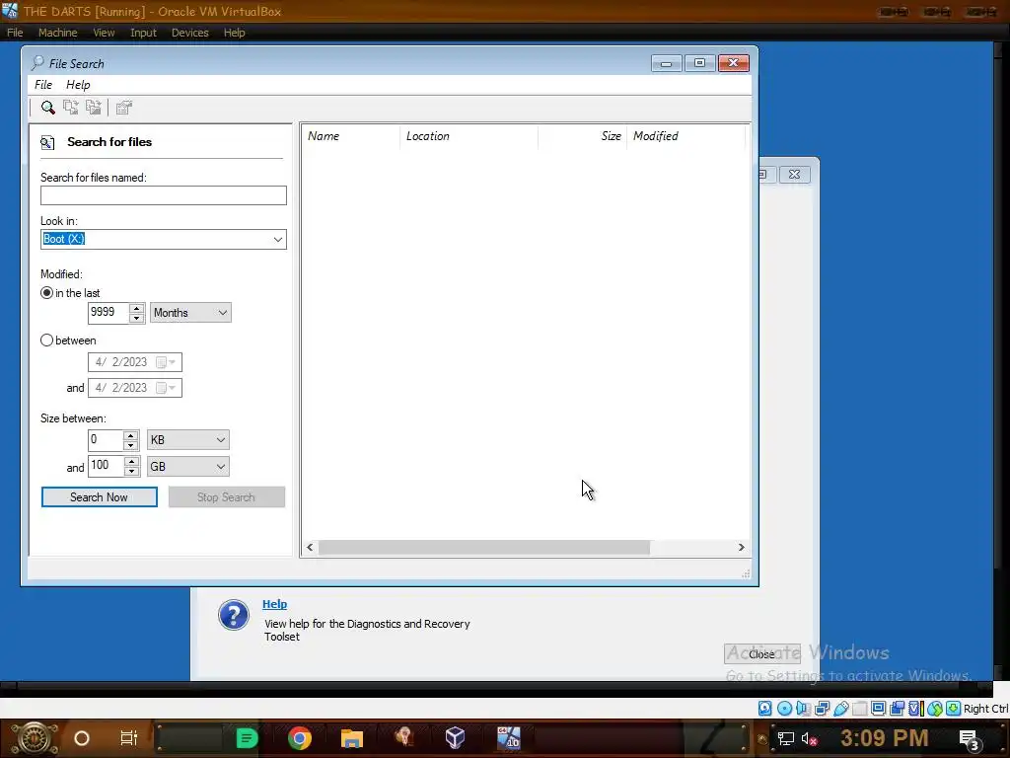Open VirtualBox cube taskbar icon
This screenshot has width=1010, height=758.
456,738
